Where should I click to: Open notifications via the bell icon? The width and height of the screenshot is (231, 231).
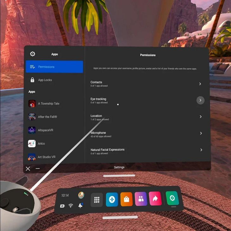(81, 205)
